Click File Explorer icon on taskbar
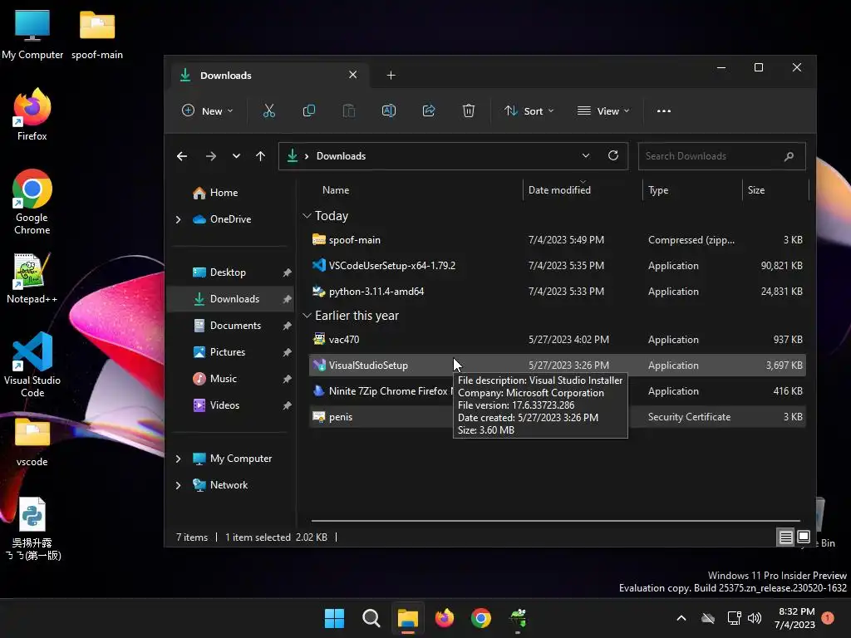The height and width of the screenshot is (638, 851). click(x=407, y=618)
